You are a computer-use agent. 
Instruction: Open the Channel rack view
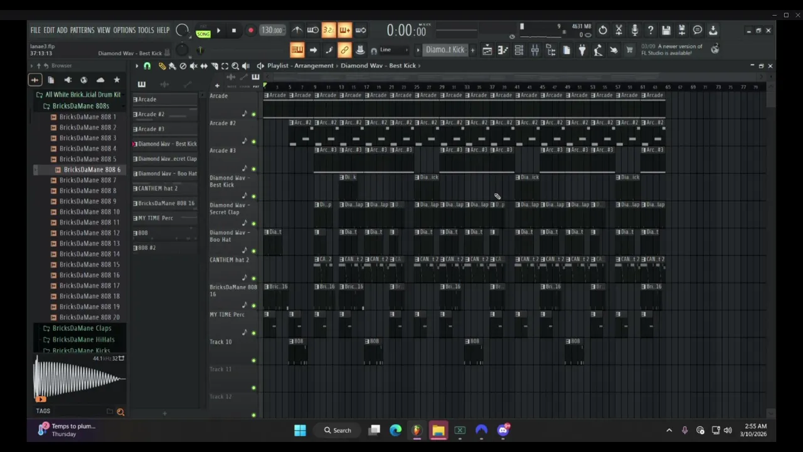tap(518, 50)
